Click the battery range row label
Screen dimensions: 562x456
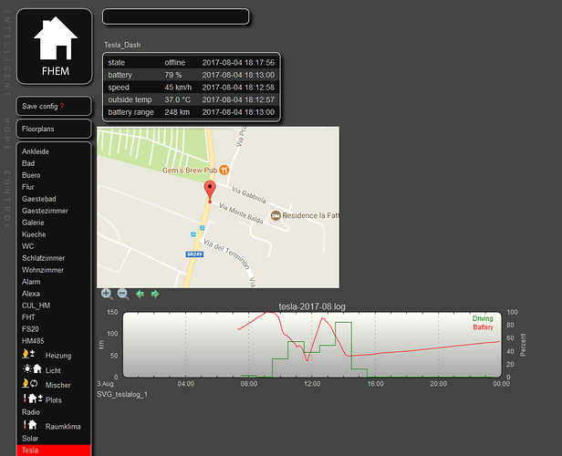(x=130, y=112)
